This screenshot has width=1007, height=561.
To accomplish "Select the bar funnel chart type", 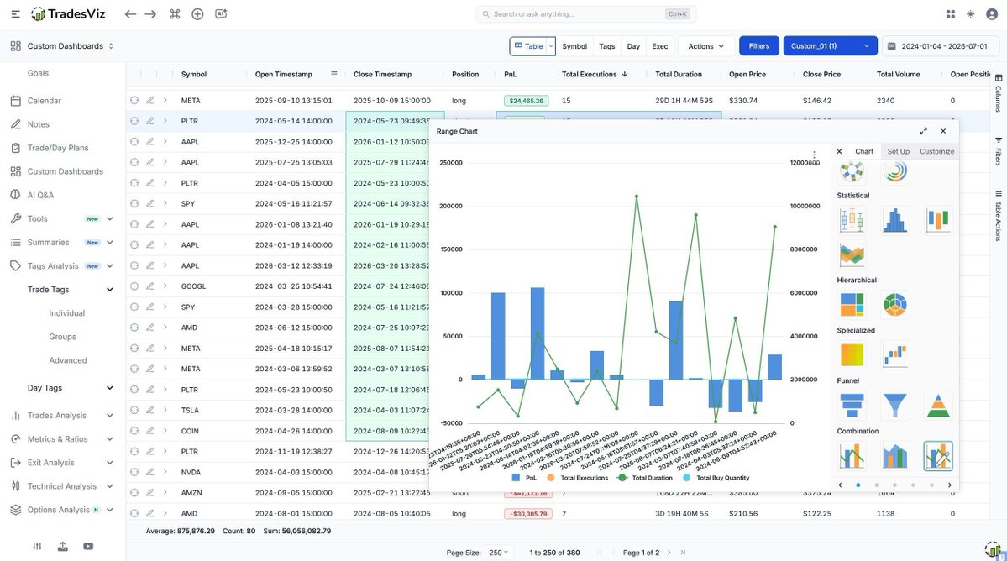I will (x=852, y=406).
